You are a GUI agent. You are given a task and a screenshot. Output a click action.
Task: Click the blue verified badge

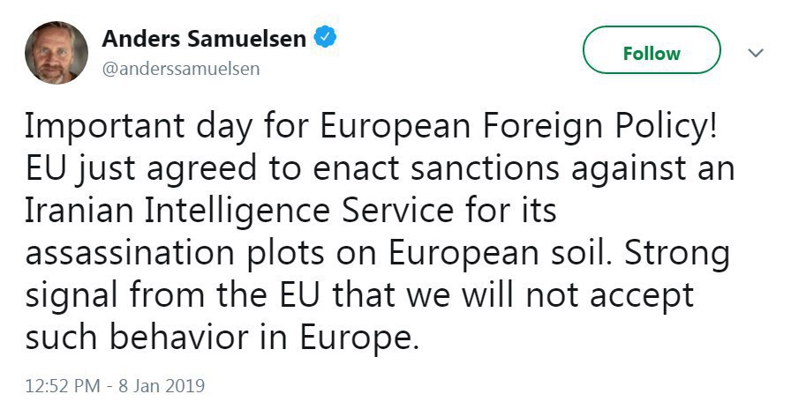click(324, 38)
